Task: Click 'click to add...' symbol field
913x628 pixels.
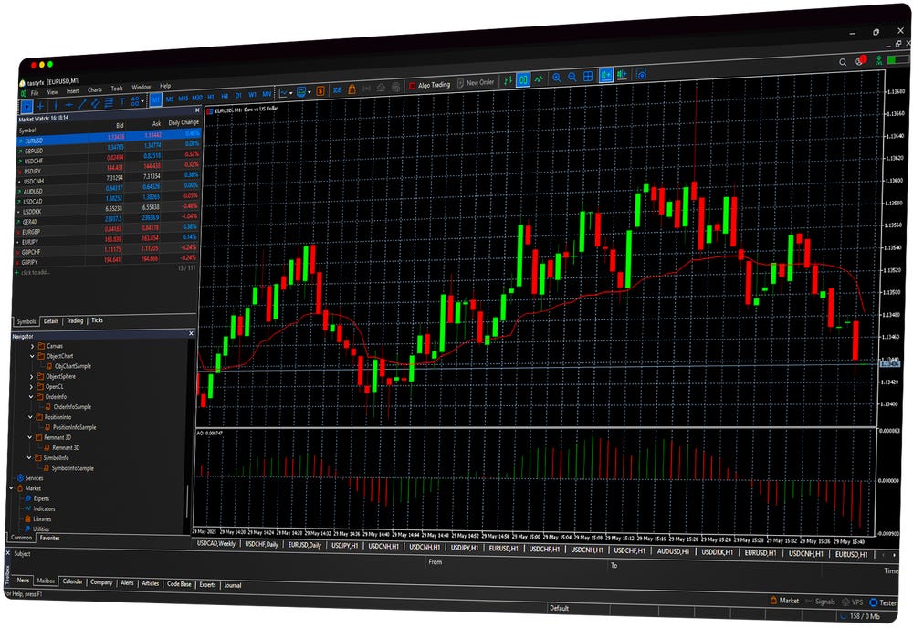Action: pyautogui.click(x=35, y=272)
